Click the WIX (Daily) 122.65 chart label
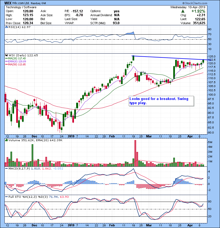 click(23, 55)
